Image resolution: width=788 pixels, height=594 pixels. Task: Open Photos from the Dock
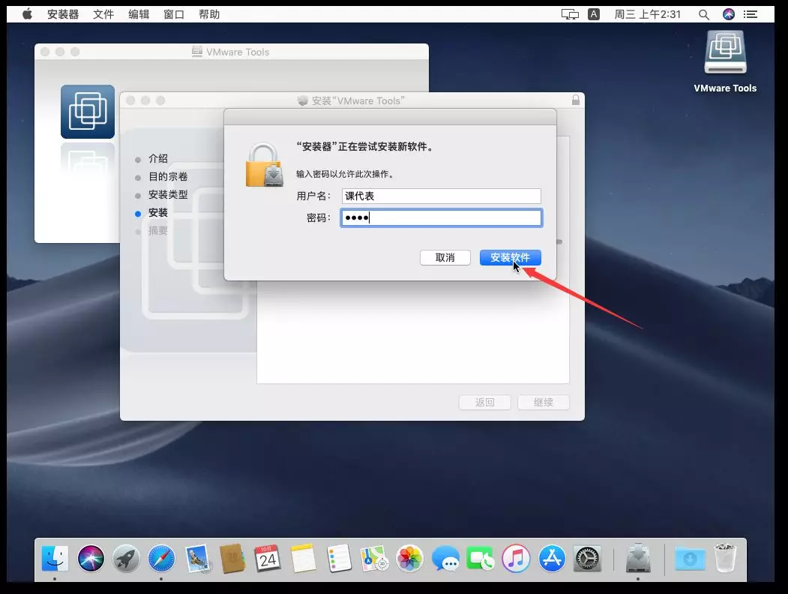pos(409,558)
